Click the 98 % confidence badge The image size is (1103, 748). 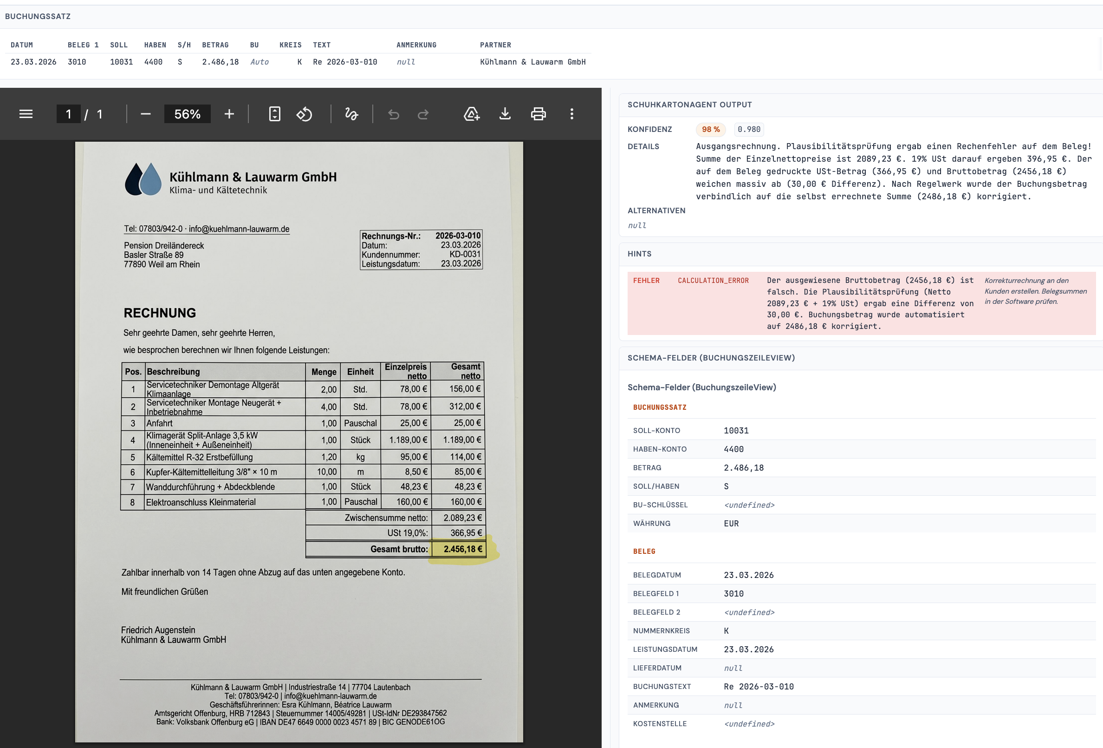click(710, 129)
